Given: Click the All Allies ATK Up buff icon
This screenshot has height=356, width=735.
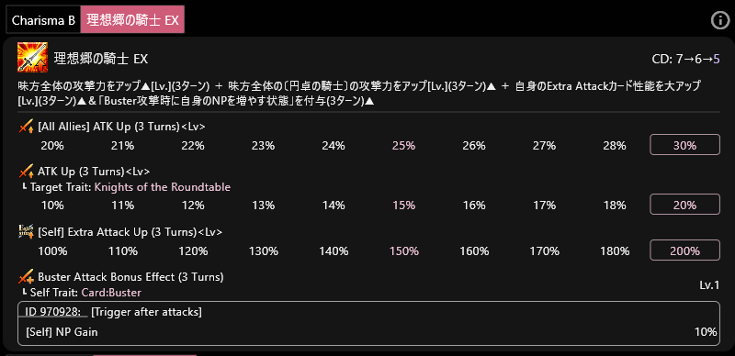Looking at the screenshot, I should click(x=26, y=127).
